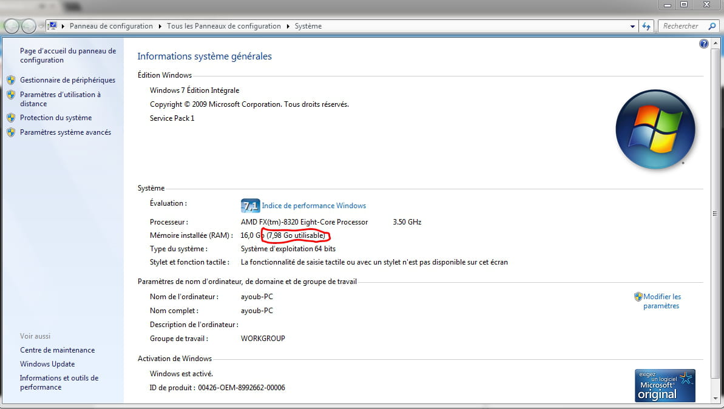Click the magnifier icon in the Rechercher box
724x409 pixels.
(x=712, y=26)
